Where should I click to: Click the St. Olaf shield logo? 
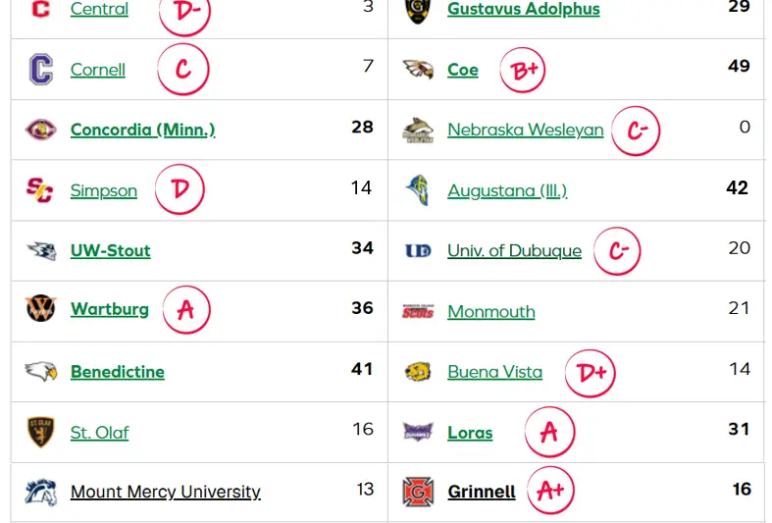point(41,432)
